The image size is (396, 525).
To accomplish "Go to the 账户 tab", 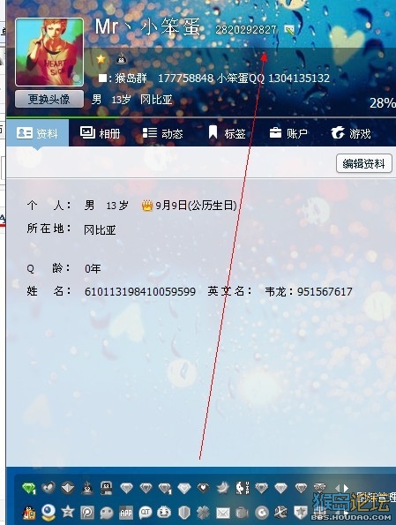I will coord(288,133).
